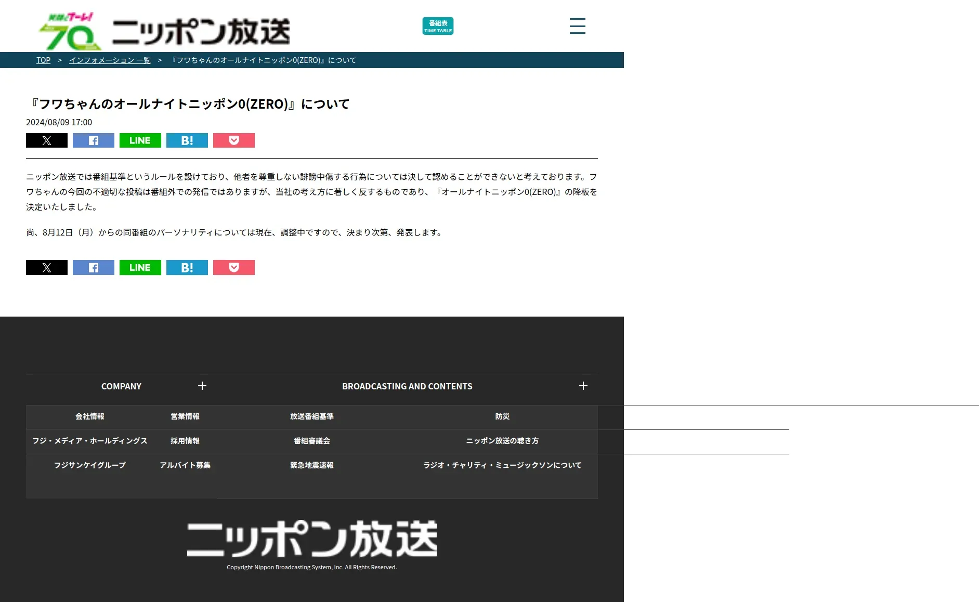Open 会社情報 footer link
The image size is (979, 602).
(90, 416)
